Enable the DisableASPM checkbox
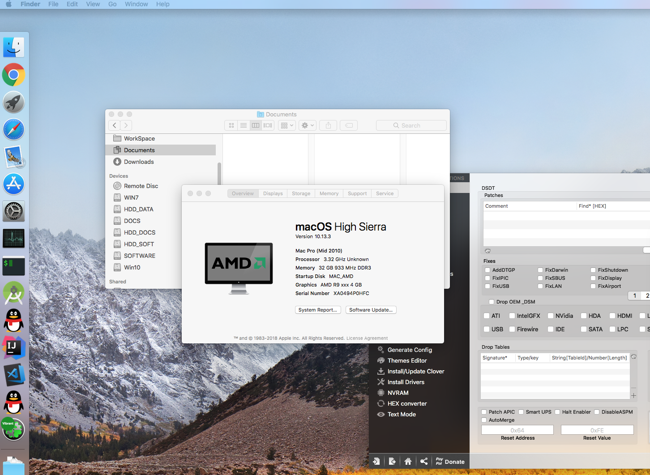This screenshot has height=475, width=650. click(597, 412)
